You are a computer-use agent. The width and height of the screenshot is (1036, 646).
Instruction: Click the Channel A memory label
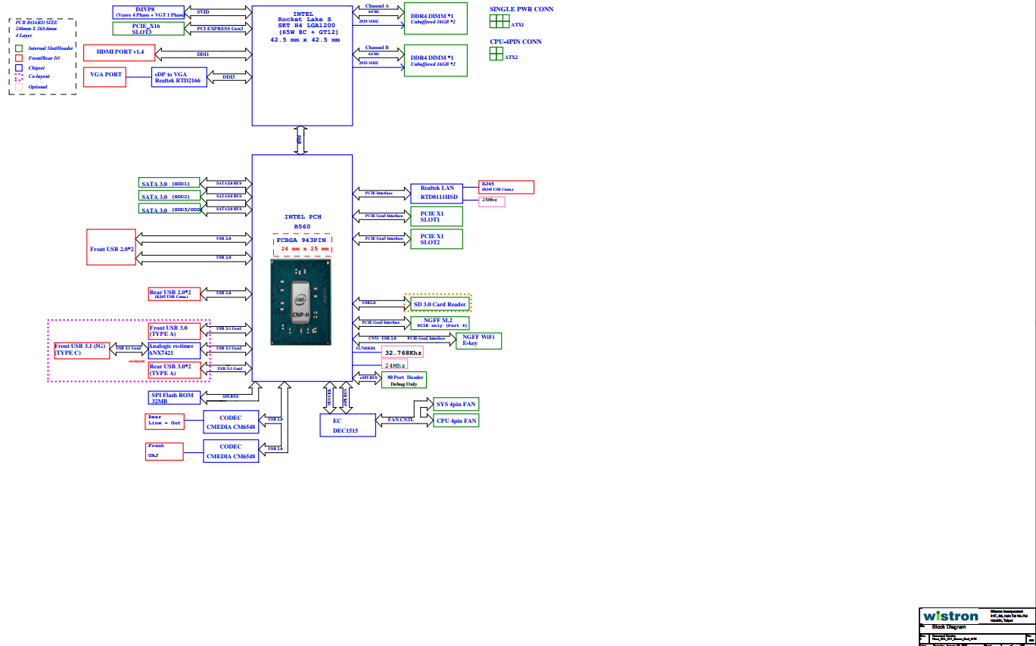pos(377,5)
